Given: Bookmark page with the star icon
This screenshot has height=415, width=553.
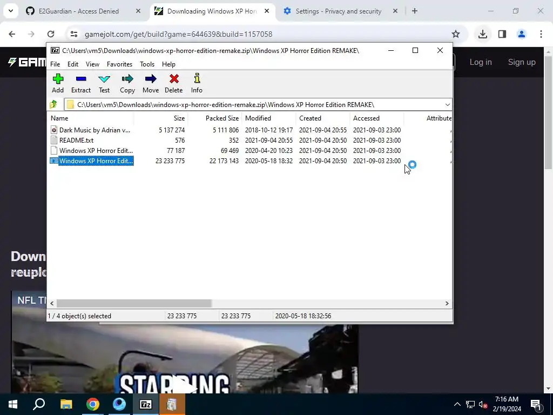Looking at the screenshot, I should click(x=456, y=34).
